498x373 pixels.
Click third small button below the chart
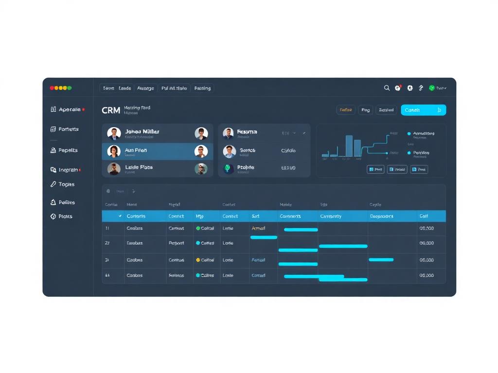pyautogui.click(x=419, y=170)
